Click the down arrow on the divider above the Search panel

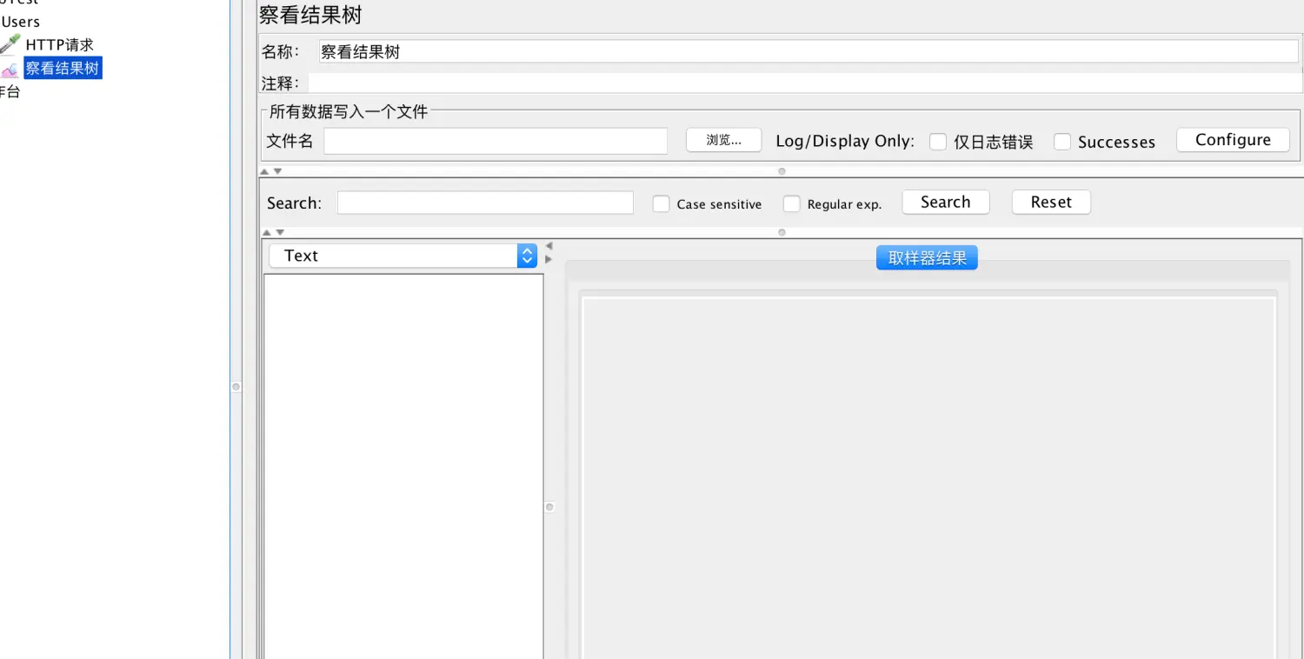278,171
